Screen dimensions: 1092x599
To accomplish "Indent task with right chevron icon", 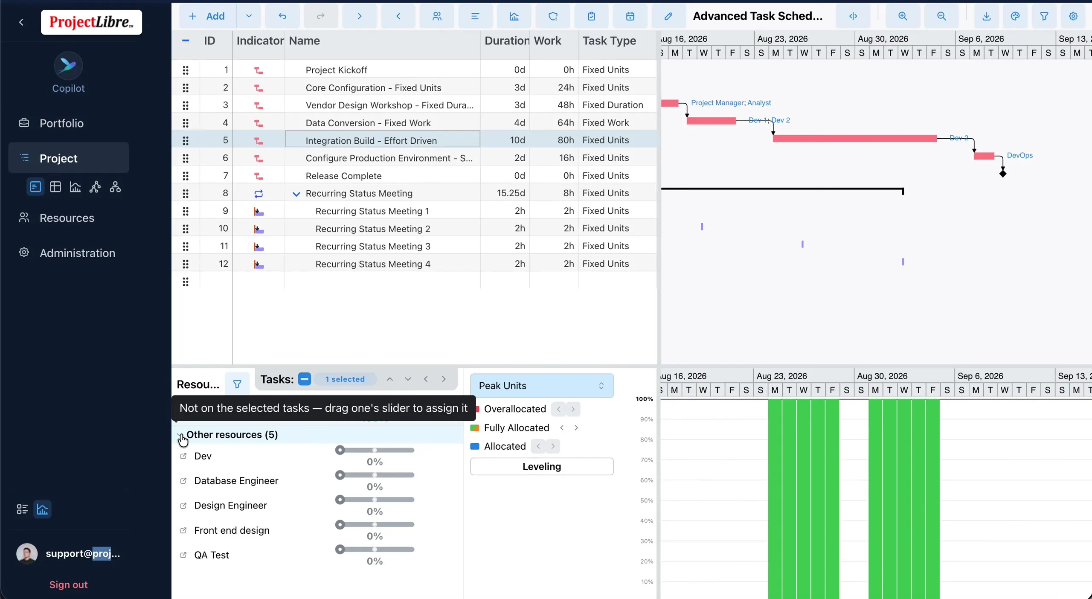I will point(360,16).
